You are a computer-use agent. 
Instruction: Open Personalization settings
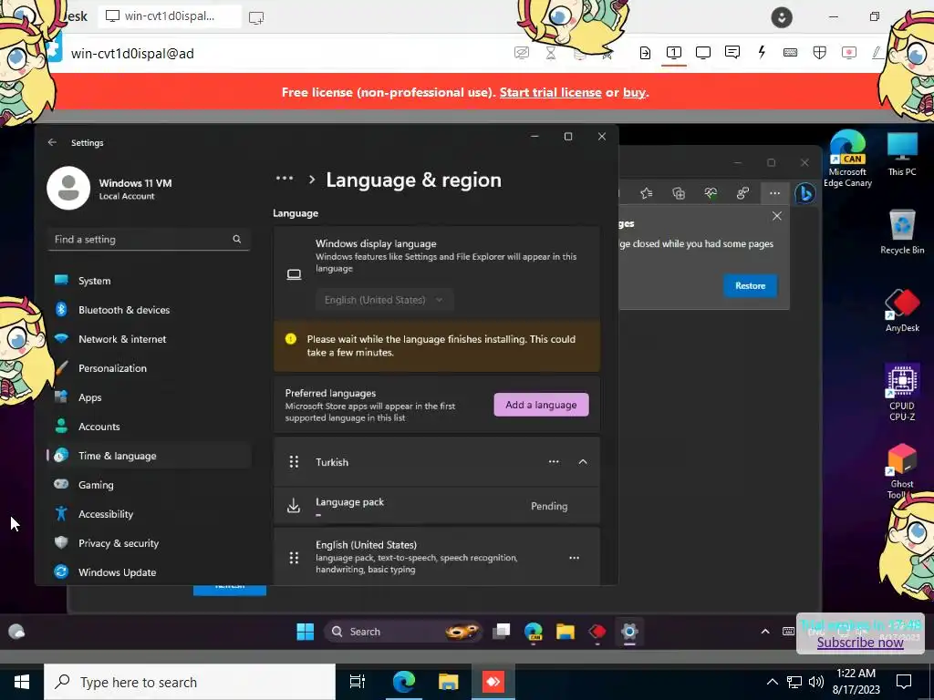pos(149,368)
